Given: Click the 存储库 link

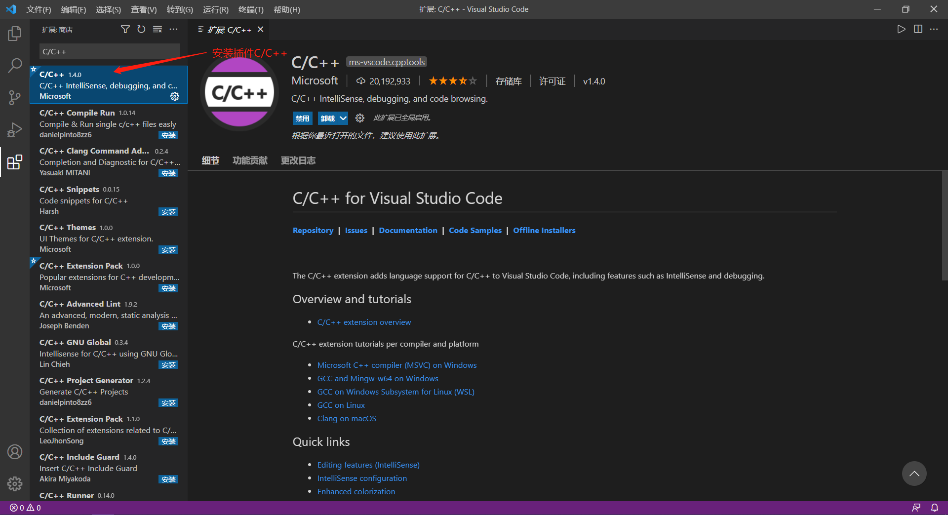Looking at the screenshot, I should pos(509,81).
